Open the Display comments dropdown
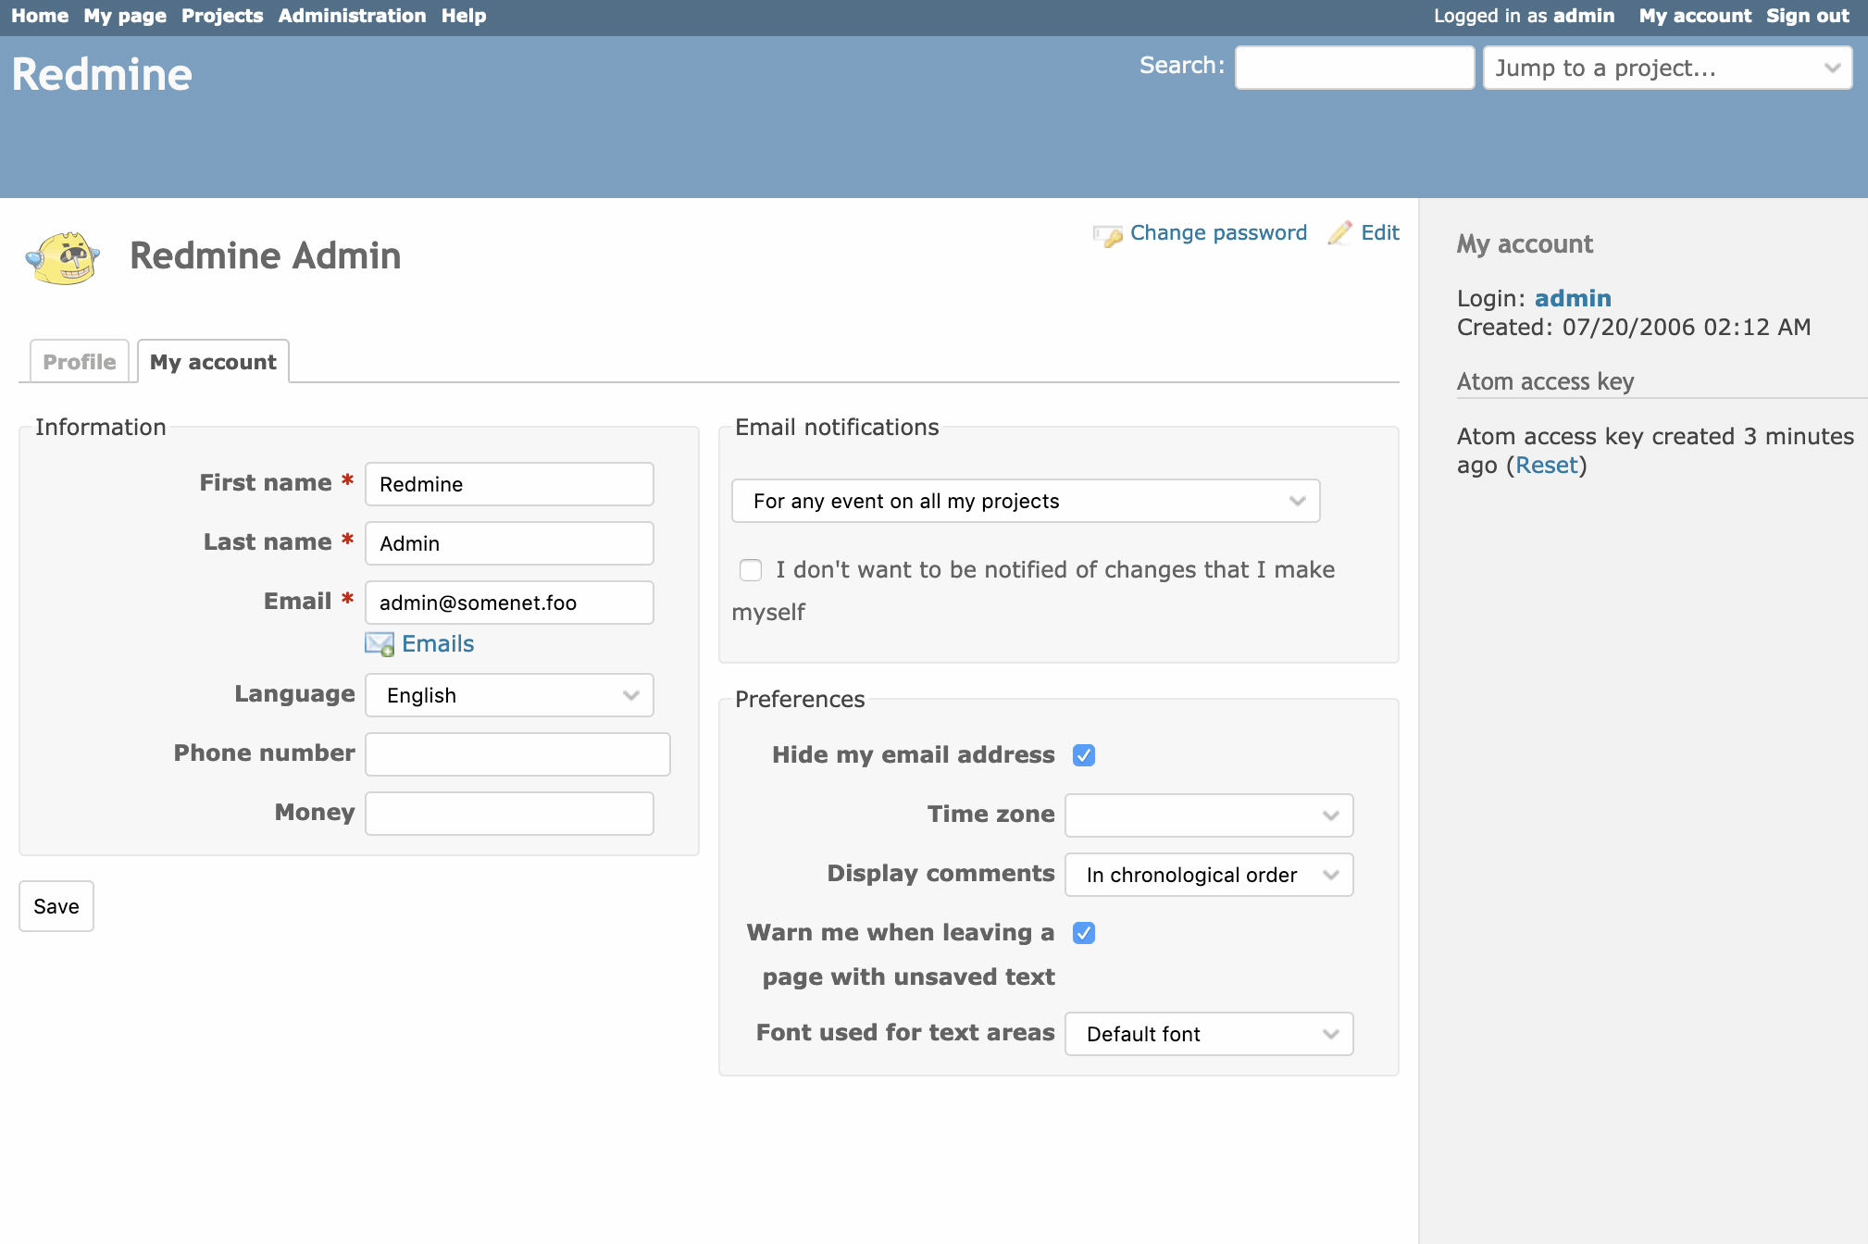Screen dimensions: 1868x1244 click(1209, 875)
